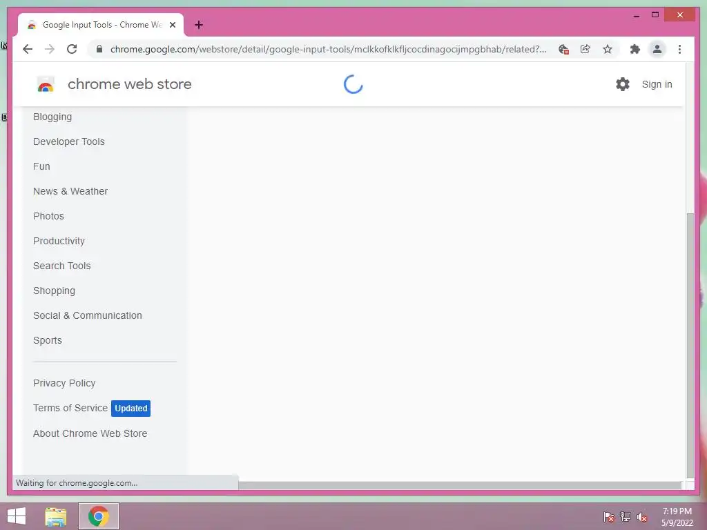View site information via lock icon
707x530 pixels.
coord(99,49)
